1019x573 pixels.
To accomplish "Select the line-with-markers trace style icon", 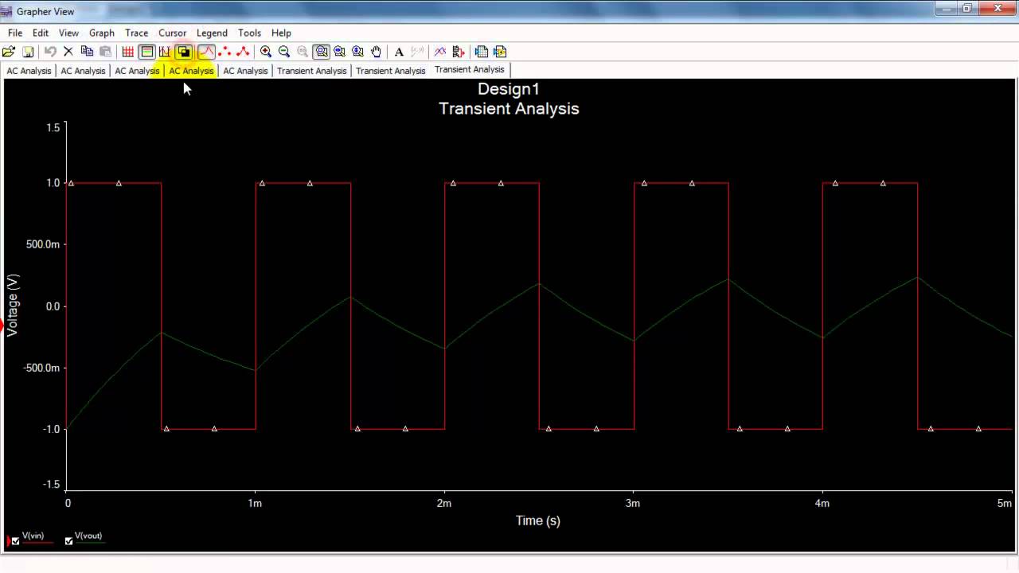I will tap(243, 52).
